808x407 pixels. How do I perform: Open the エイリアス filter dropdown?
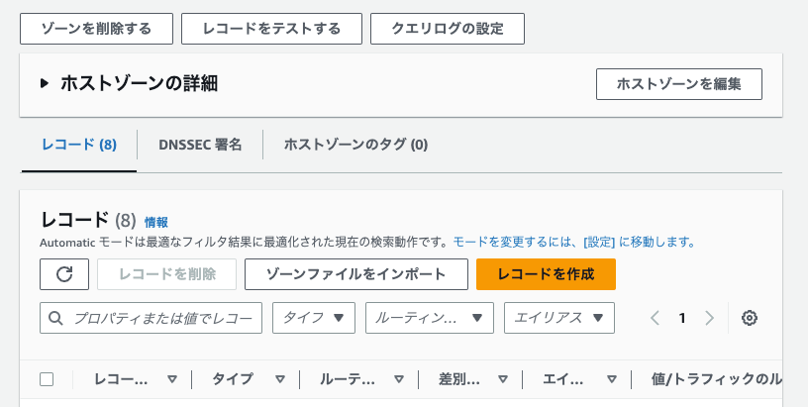559,318
